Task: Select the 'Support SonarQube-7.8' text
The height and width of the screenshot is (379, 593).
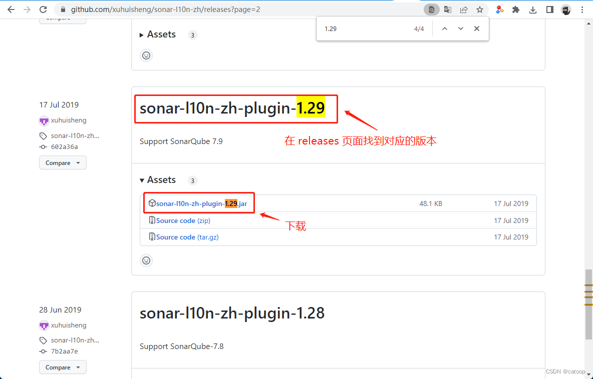Action: [181, 346]
